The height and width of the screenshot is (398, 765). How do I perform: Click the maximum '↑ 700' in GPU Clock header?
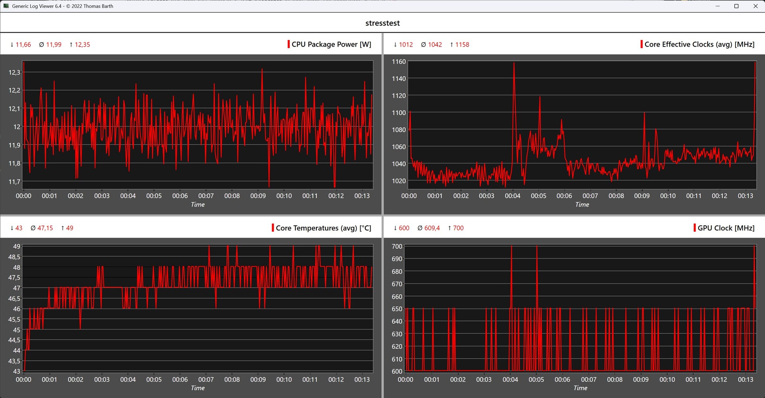[x=456, y=228]
